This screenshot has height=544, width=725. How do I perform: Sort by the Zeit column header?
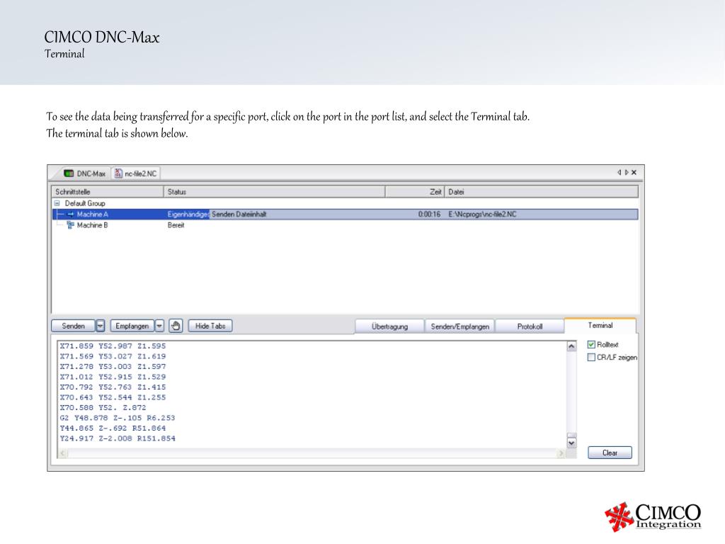click(x=415, y=191)
